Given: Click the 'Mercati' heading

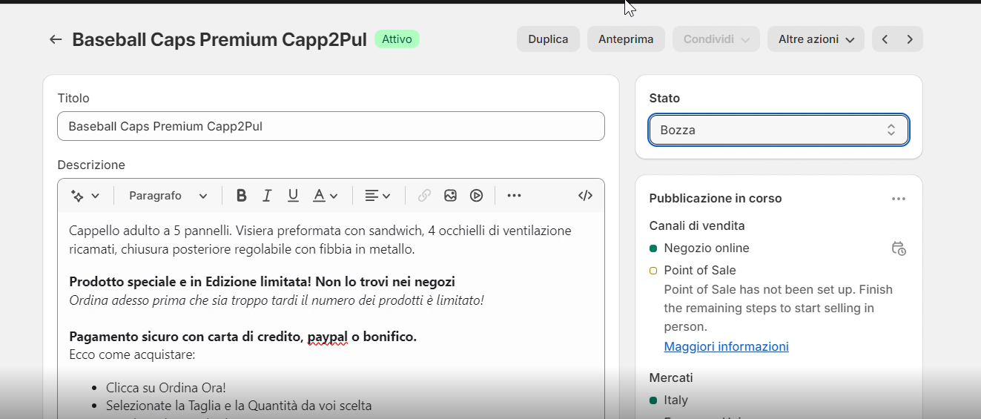Looking at the screenshot, I should 671,377.
